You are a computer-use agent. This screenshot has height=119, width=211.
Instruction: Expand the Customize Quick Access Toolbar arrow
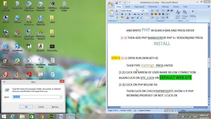pyautogui.click(x=129, y=3)
